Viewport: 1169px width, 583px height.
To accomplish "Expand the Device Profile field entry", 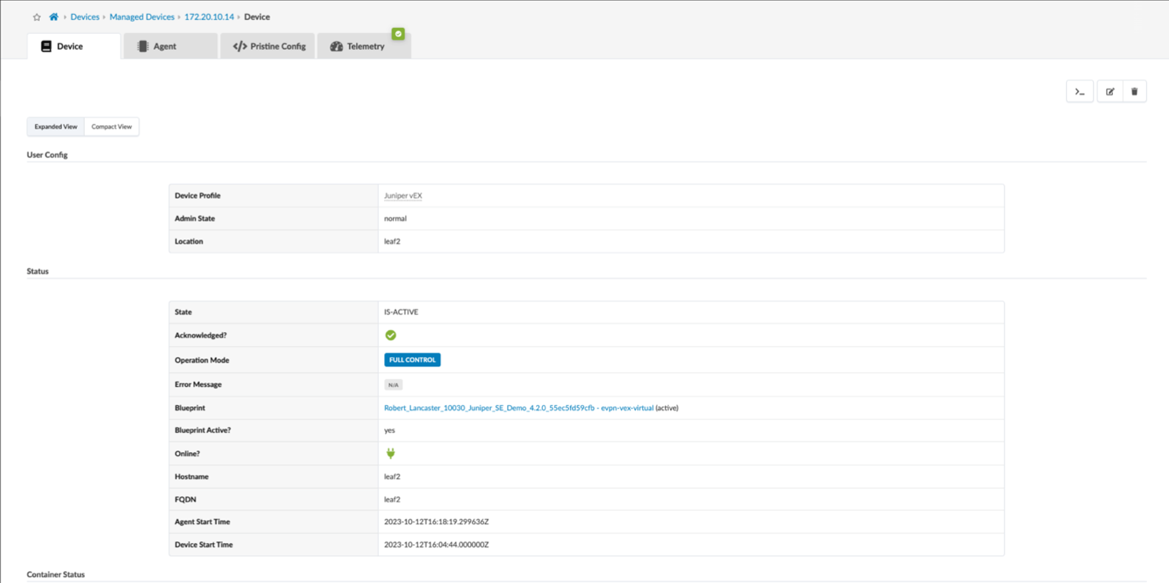I will click(x=402, y=195).
